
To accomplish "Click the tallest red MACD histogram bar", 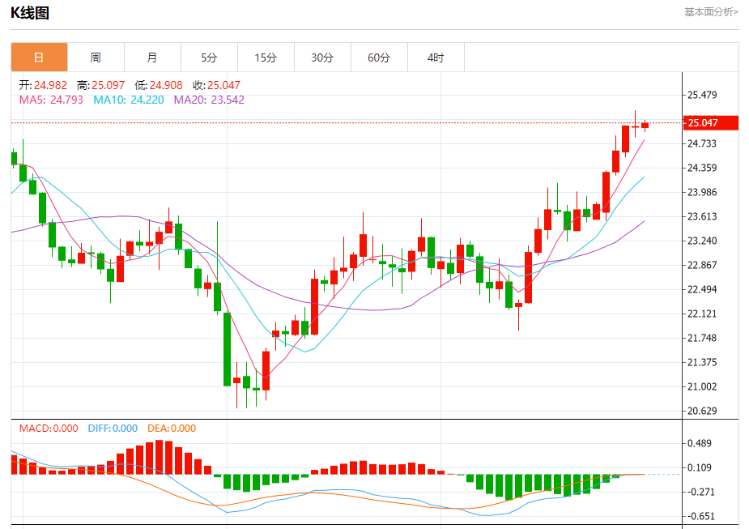I will (159, 457).
